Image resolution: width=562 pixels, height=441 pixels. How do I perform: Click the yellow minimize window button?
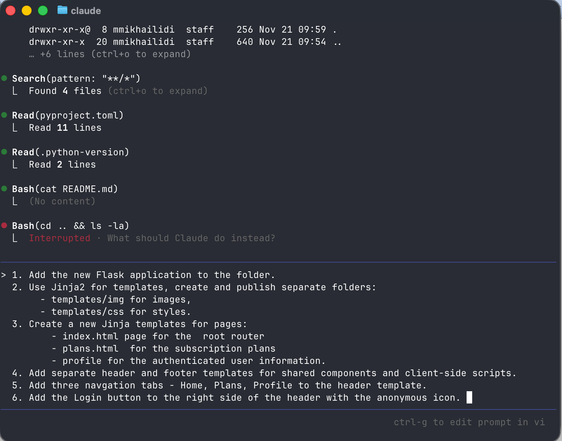pyautogui.click(x=27, y=11)
